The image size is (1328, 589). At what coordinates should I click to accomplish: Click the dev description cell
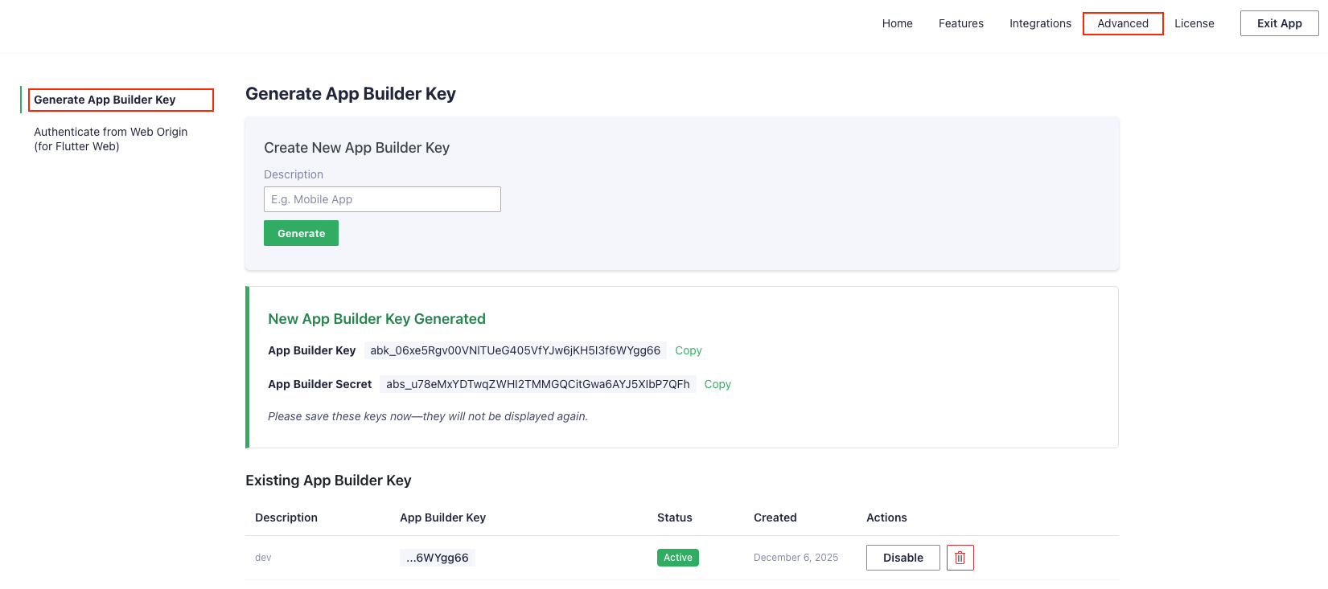tap(263, 558)
